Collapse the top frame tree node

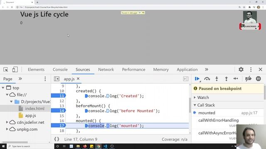coord(3,88)
